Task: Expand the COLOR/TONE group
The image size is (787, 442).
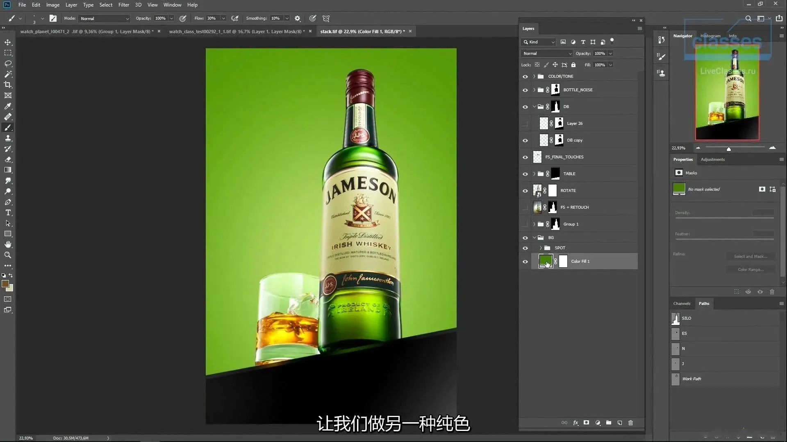Action: pos(534,77)
